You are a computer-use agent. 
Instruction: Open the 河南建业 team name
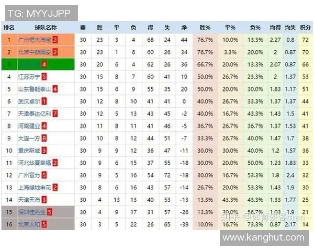tap(29, 126)
